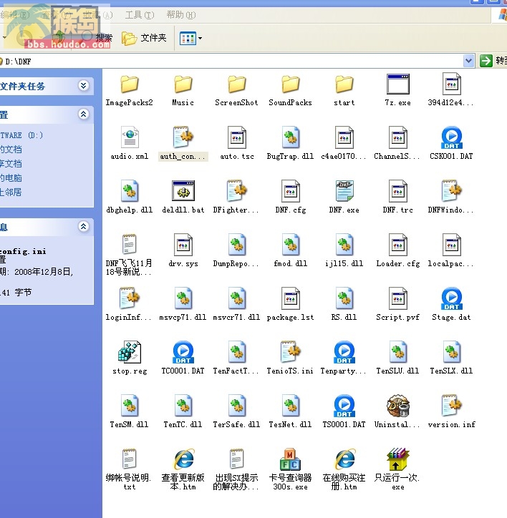The image size is (507, 518).
Task: Select the DNF.cfg file
Action: pyautogui.click(x=290, y=191)
